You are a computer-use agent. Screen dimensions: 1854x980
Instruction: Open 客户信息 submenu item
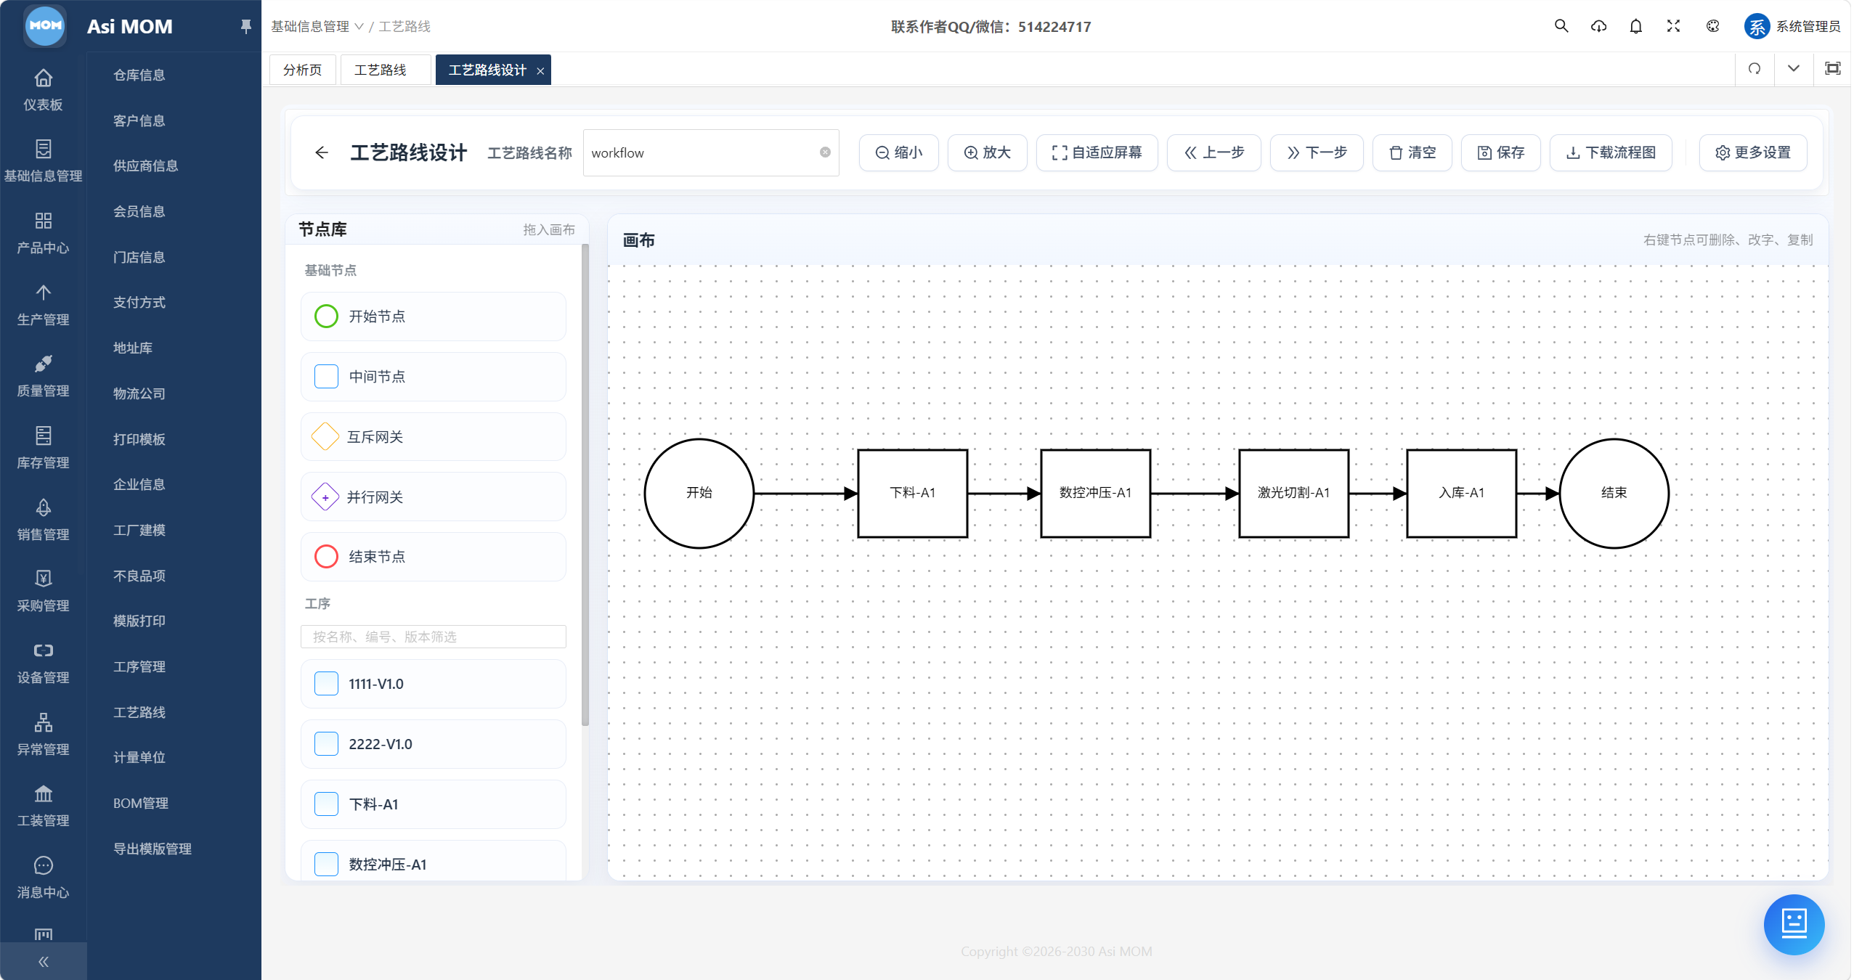[x=139, y=121]
